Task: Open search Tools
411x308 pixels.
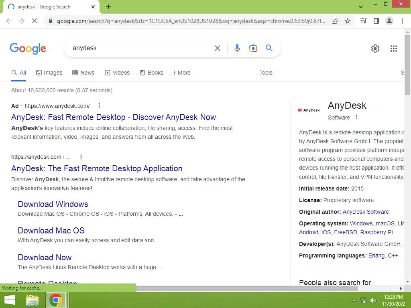Action: 266,73
